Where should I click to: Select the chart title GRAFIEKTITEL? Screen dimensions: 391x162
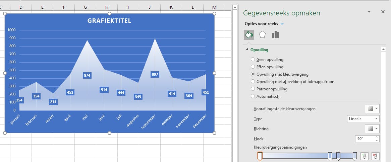click(x=109, y=21)
